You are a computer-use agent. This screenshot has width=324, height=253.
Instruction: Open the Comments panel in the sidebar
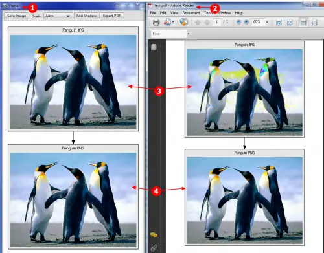tap(154, 235)
